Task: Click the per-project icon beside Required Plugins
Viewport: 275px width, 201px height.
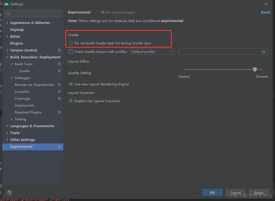Action: 59,112
